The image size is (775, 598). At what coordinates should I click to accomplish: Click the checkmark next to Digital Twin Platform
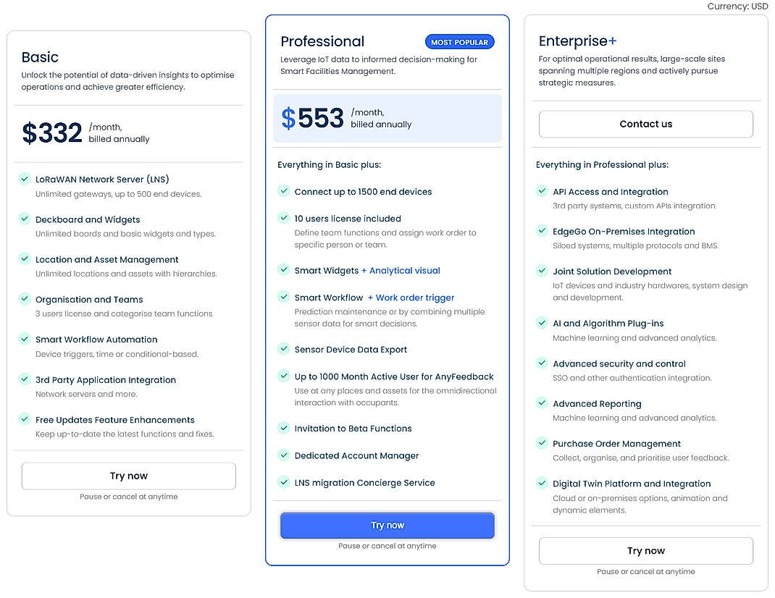pyautogui.click(x=542, y=484)
